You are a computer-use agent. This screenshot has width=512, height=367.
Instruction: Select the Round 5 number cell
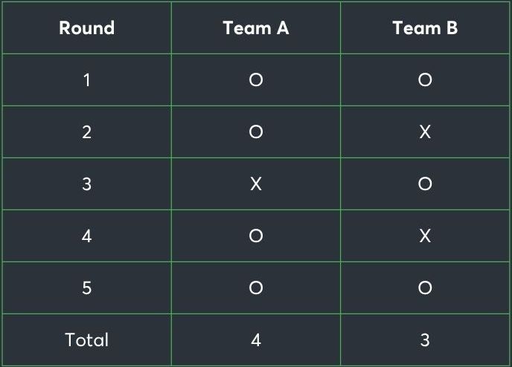point(86,288)
